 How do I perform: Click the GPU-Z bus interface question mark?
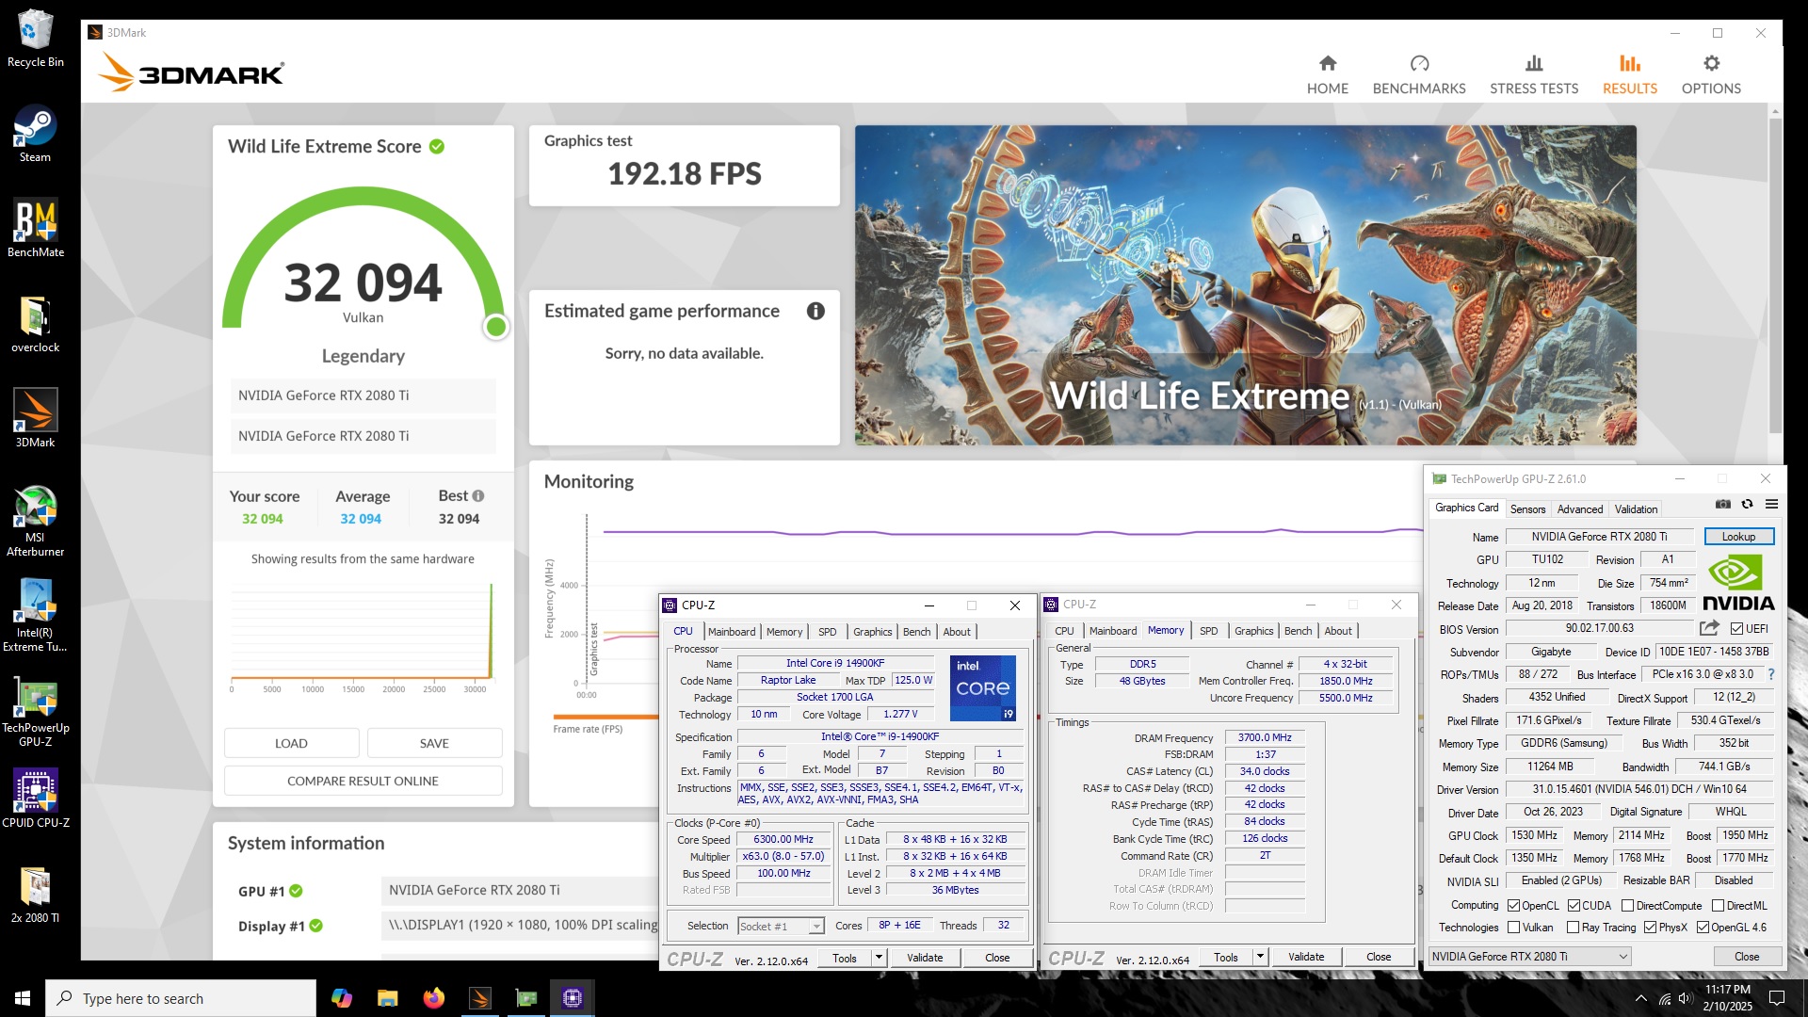(1771, 674)
